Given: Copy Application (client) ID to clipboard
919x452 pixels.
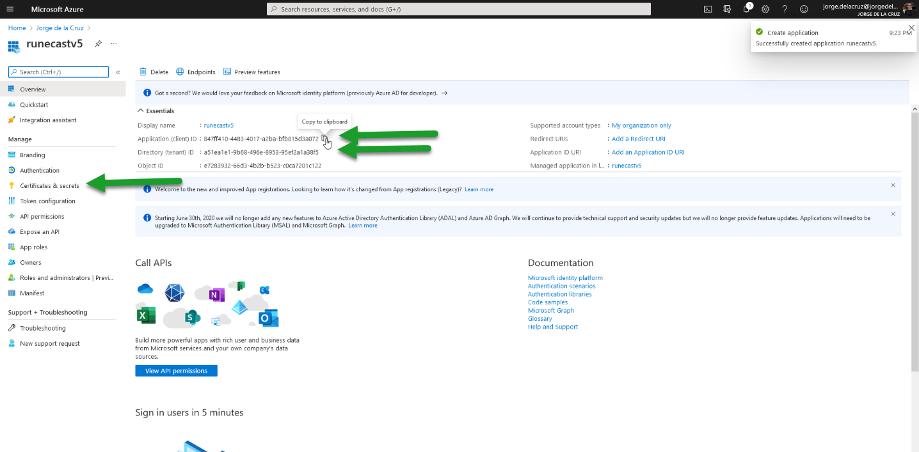Looking at the screenshot, I should (325, 139).
